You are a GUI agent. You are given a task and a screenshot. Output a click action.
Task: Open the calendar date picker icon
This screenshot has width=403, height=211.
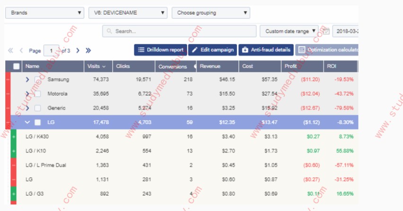[x=326, y=31]
